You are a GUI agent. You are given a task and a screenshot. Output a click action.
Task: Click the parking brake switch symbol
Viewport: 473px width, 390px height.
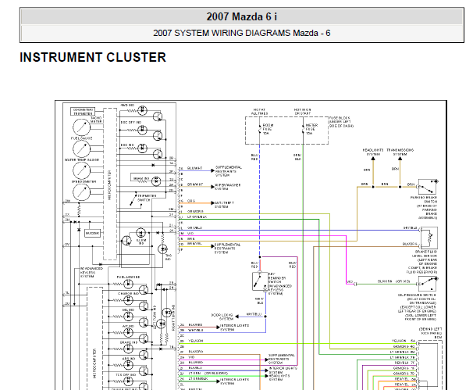[x=428, y=187]
